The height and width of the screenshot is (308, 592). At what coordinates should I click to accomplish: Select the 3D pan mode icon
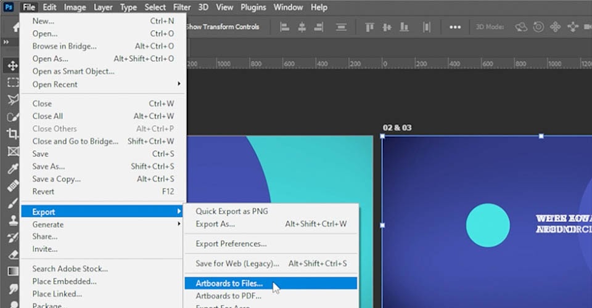pos(556,26)
